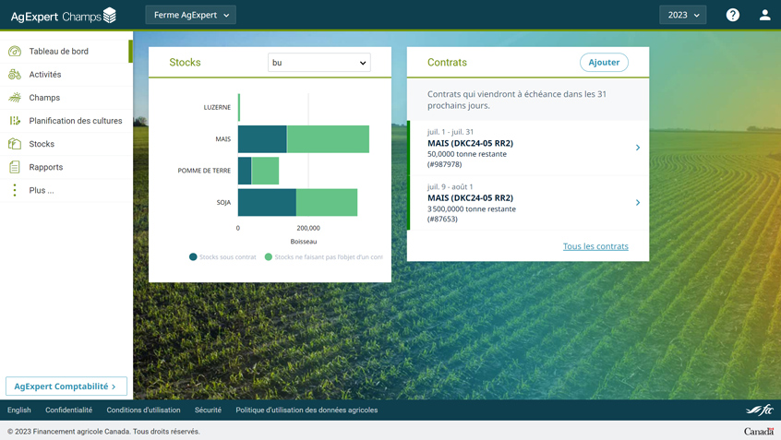Viewport: 781px width, 440px height.
Task: Click the '50,0000 tonne restante' text
Action: pos(467,154)
